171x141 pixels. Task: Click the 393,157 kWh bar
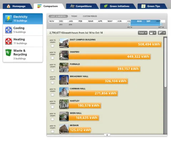pos(104,69)
